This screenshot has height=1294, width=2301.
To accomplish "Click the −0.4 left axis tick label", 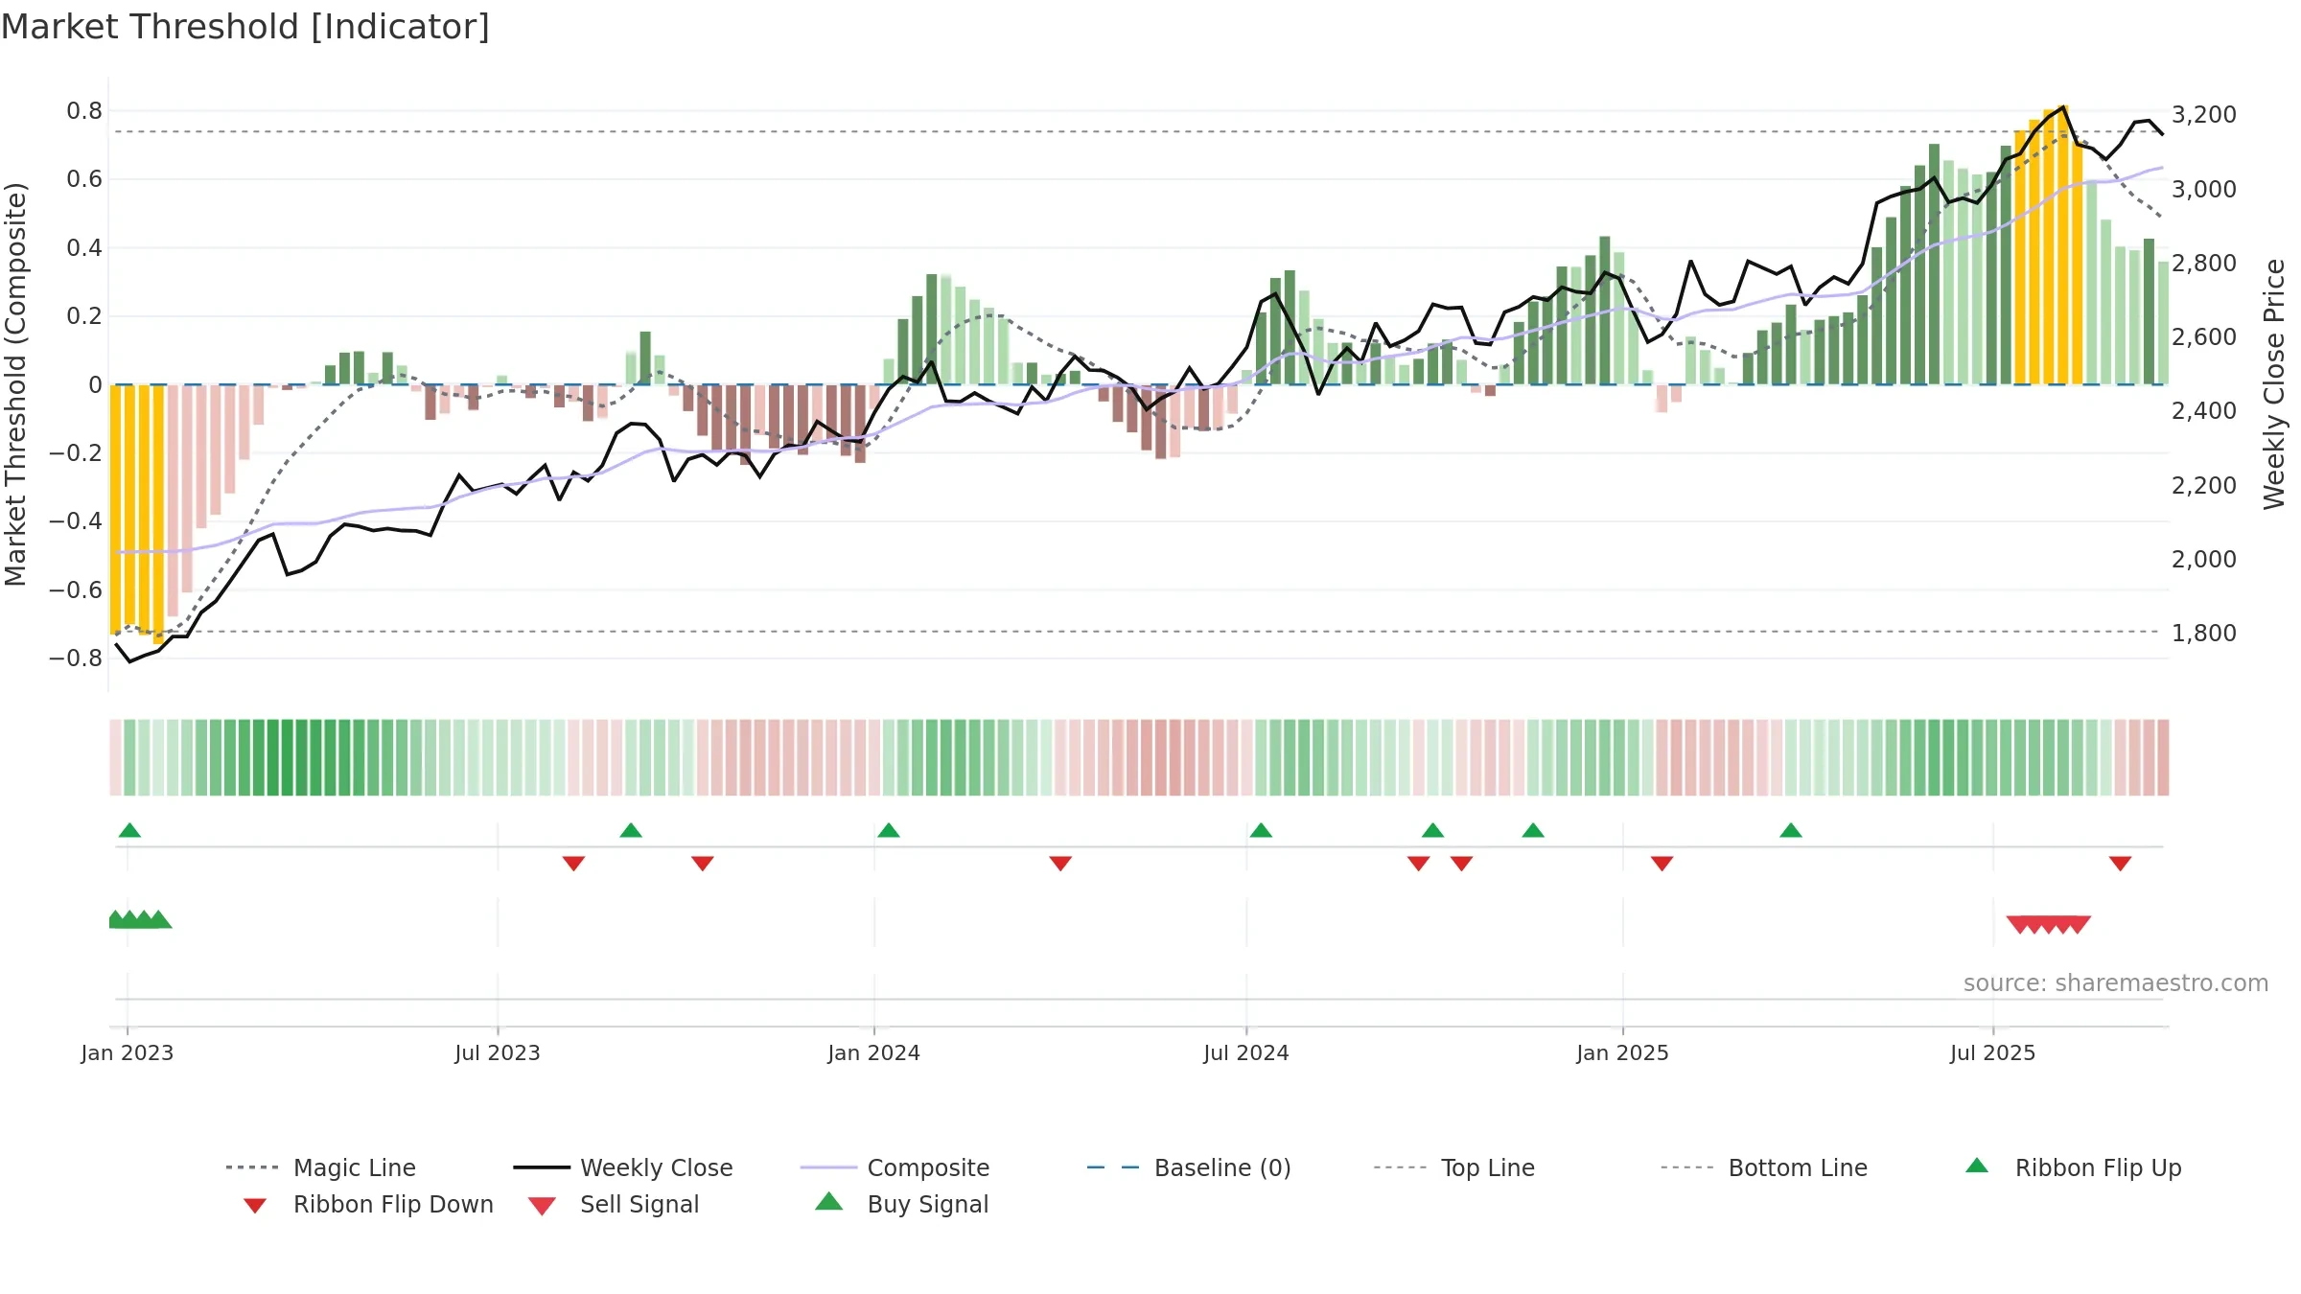I will [x=76, y=521].
